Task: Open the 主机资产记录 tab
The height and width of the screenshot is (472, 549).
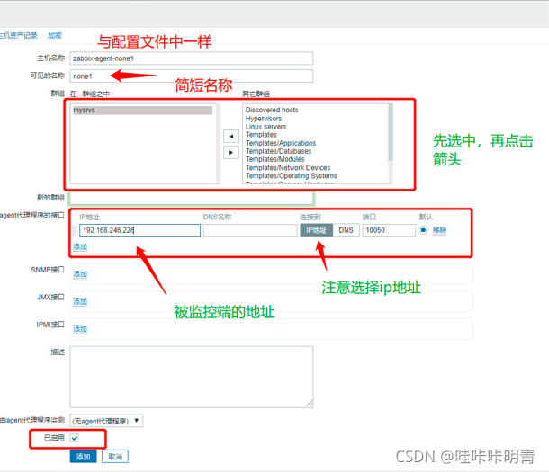Action: [18, 35]
